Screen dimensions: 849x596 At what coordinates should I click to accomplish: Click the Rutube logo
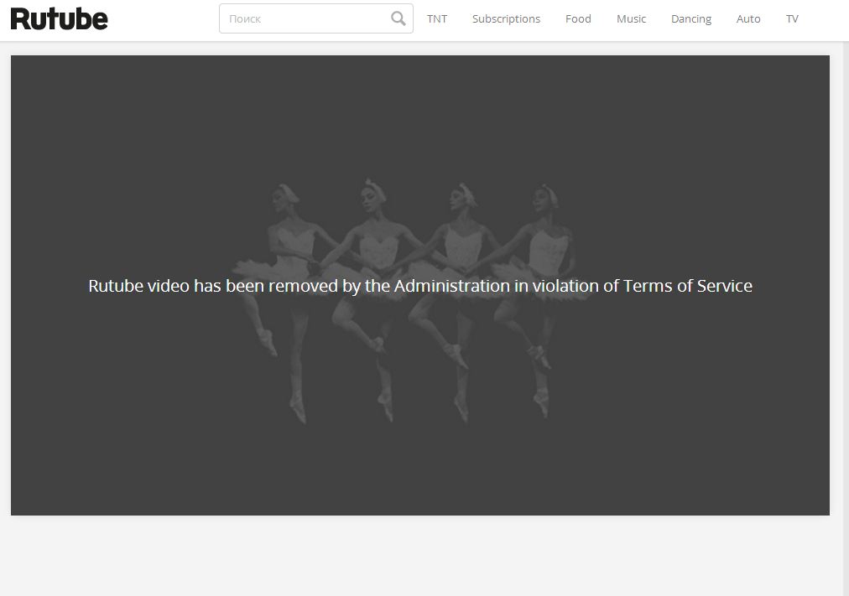59,19
